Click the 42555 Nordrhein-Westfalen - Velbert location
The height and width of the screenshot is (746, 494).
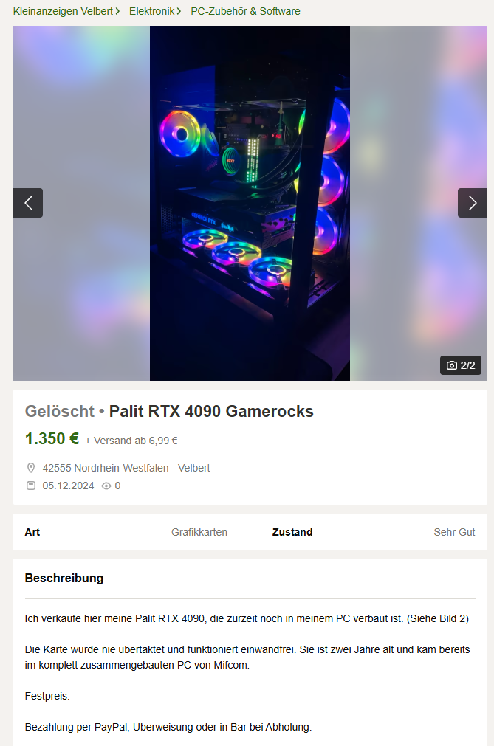[x=126, y=468]
